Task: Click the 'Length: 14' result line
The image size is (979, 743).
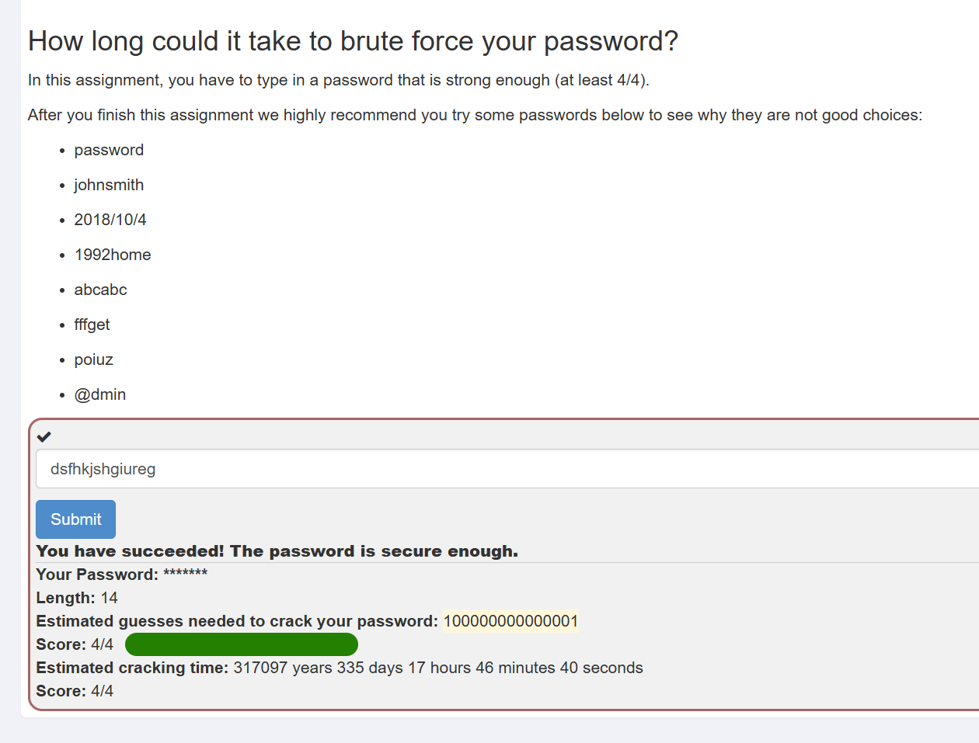Action: point(77,598)
